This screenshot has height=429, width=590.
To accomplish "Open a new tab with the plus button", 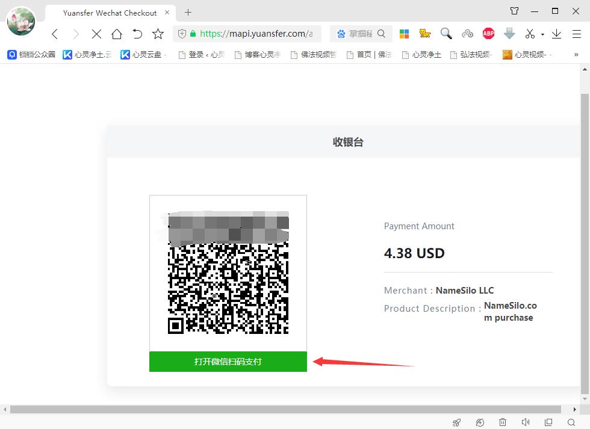I will click(188, 13).
